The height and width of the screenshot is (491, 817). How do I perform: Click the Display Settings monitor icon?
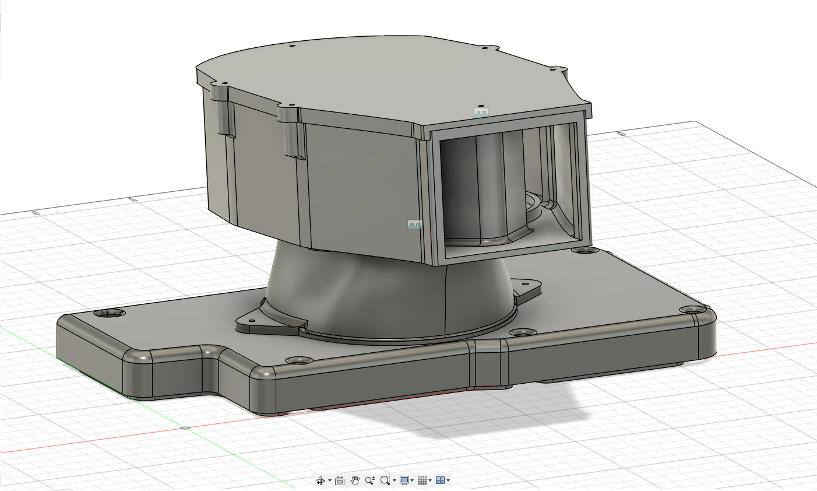coord(404,481)
